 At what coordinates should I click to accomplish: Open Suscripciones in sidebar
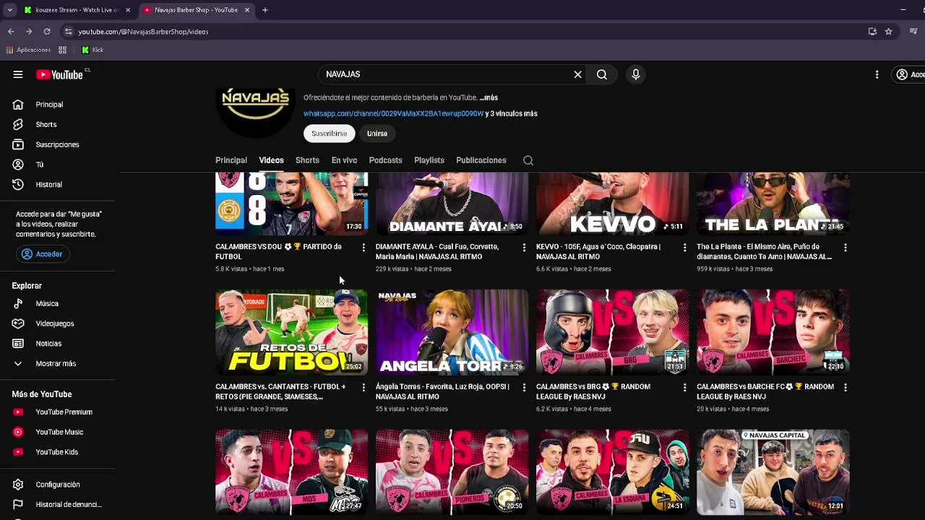click(58, 144)
